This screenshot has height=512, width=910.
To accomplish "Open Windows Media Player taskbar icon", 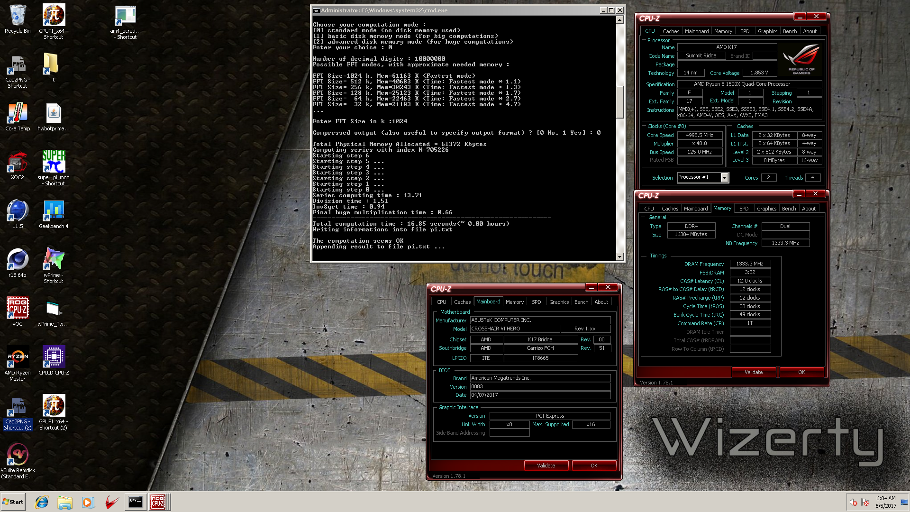I will tap(88, 502).
